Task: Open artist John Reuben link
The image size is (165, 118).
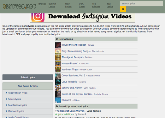Action: click(x=90, y=88)
